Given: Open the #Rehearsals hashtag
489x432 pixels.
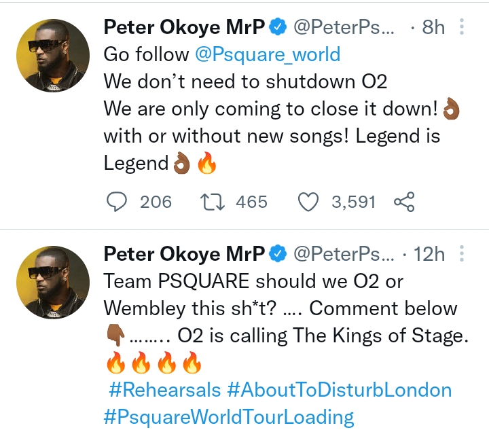Looking at the screenshot, I should (x=164, y=390).
